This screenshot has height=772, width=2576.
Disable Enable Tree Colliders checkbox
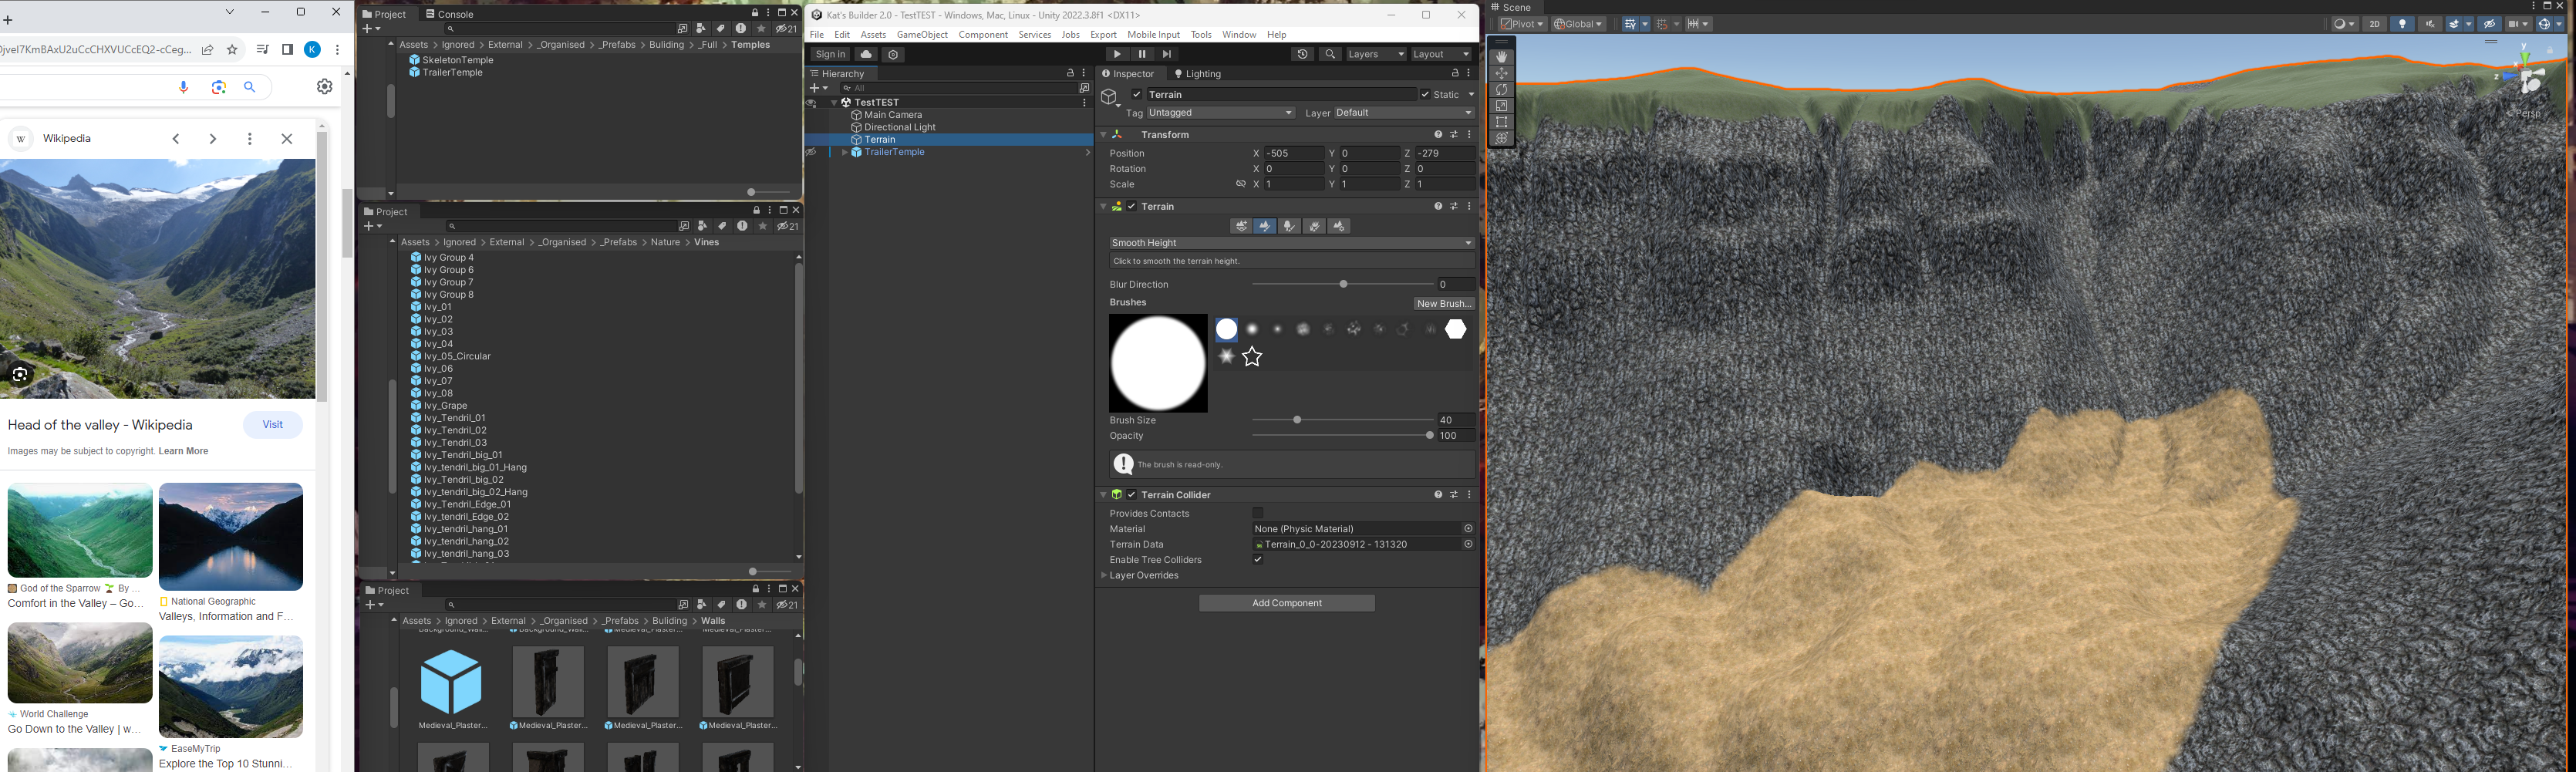click(x=1258, y=559)
